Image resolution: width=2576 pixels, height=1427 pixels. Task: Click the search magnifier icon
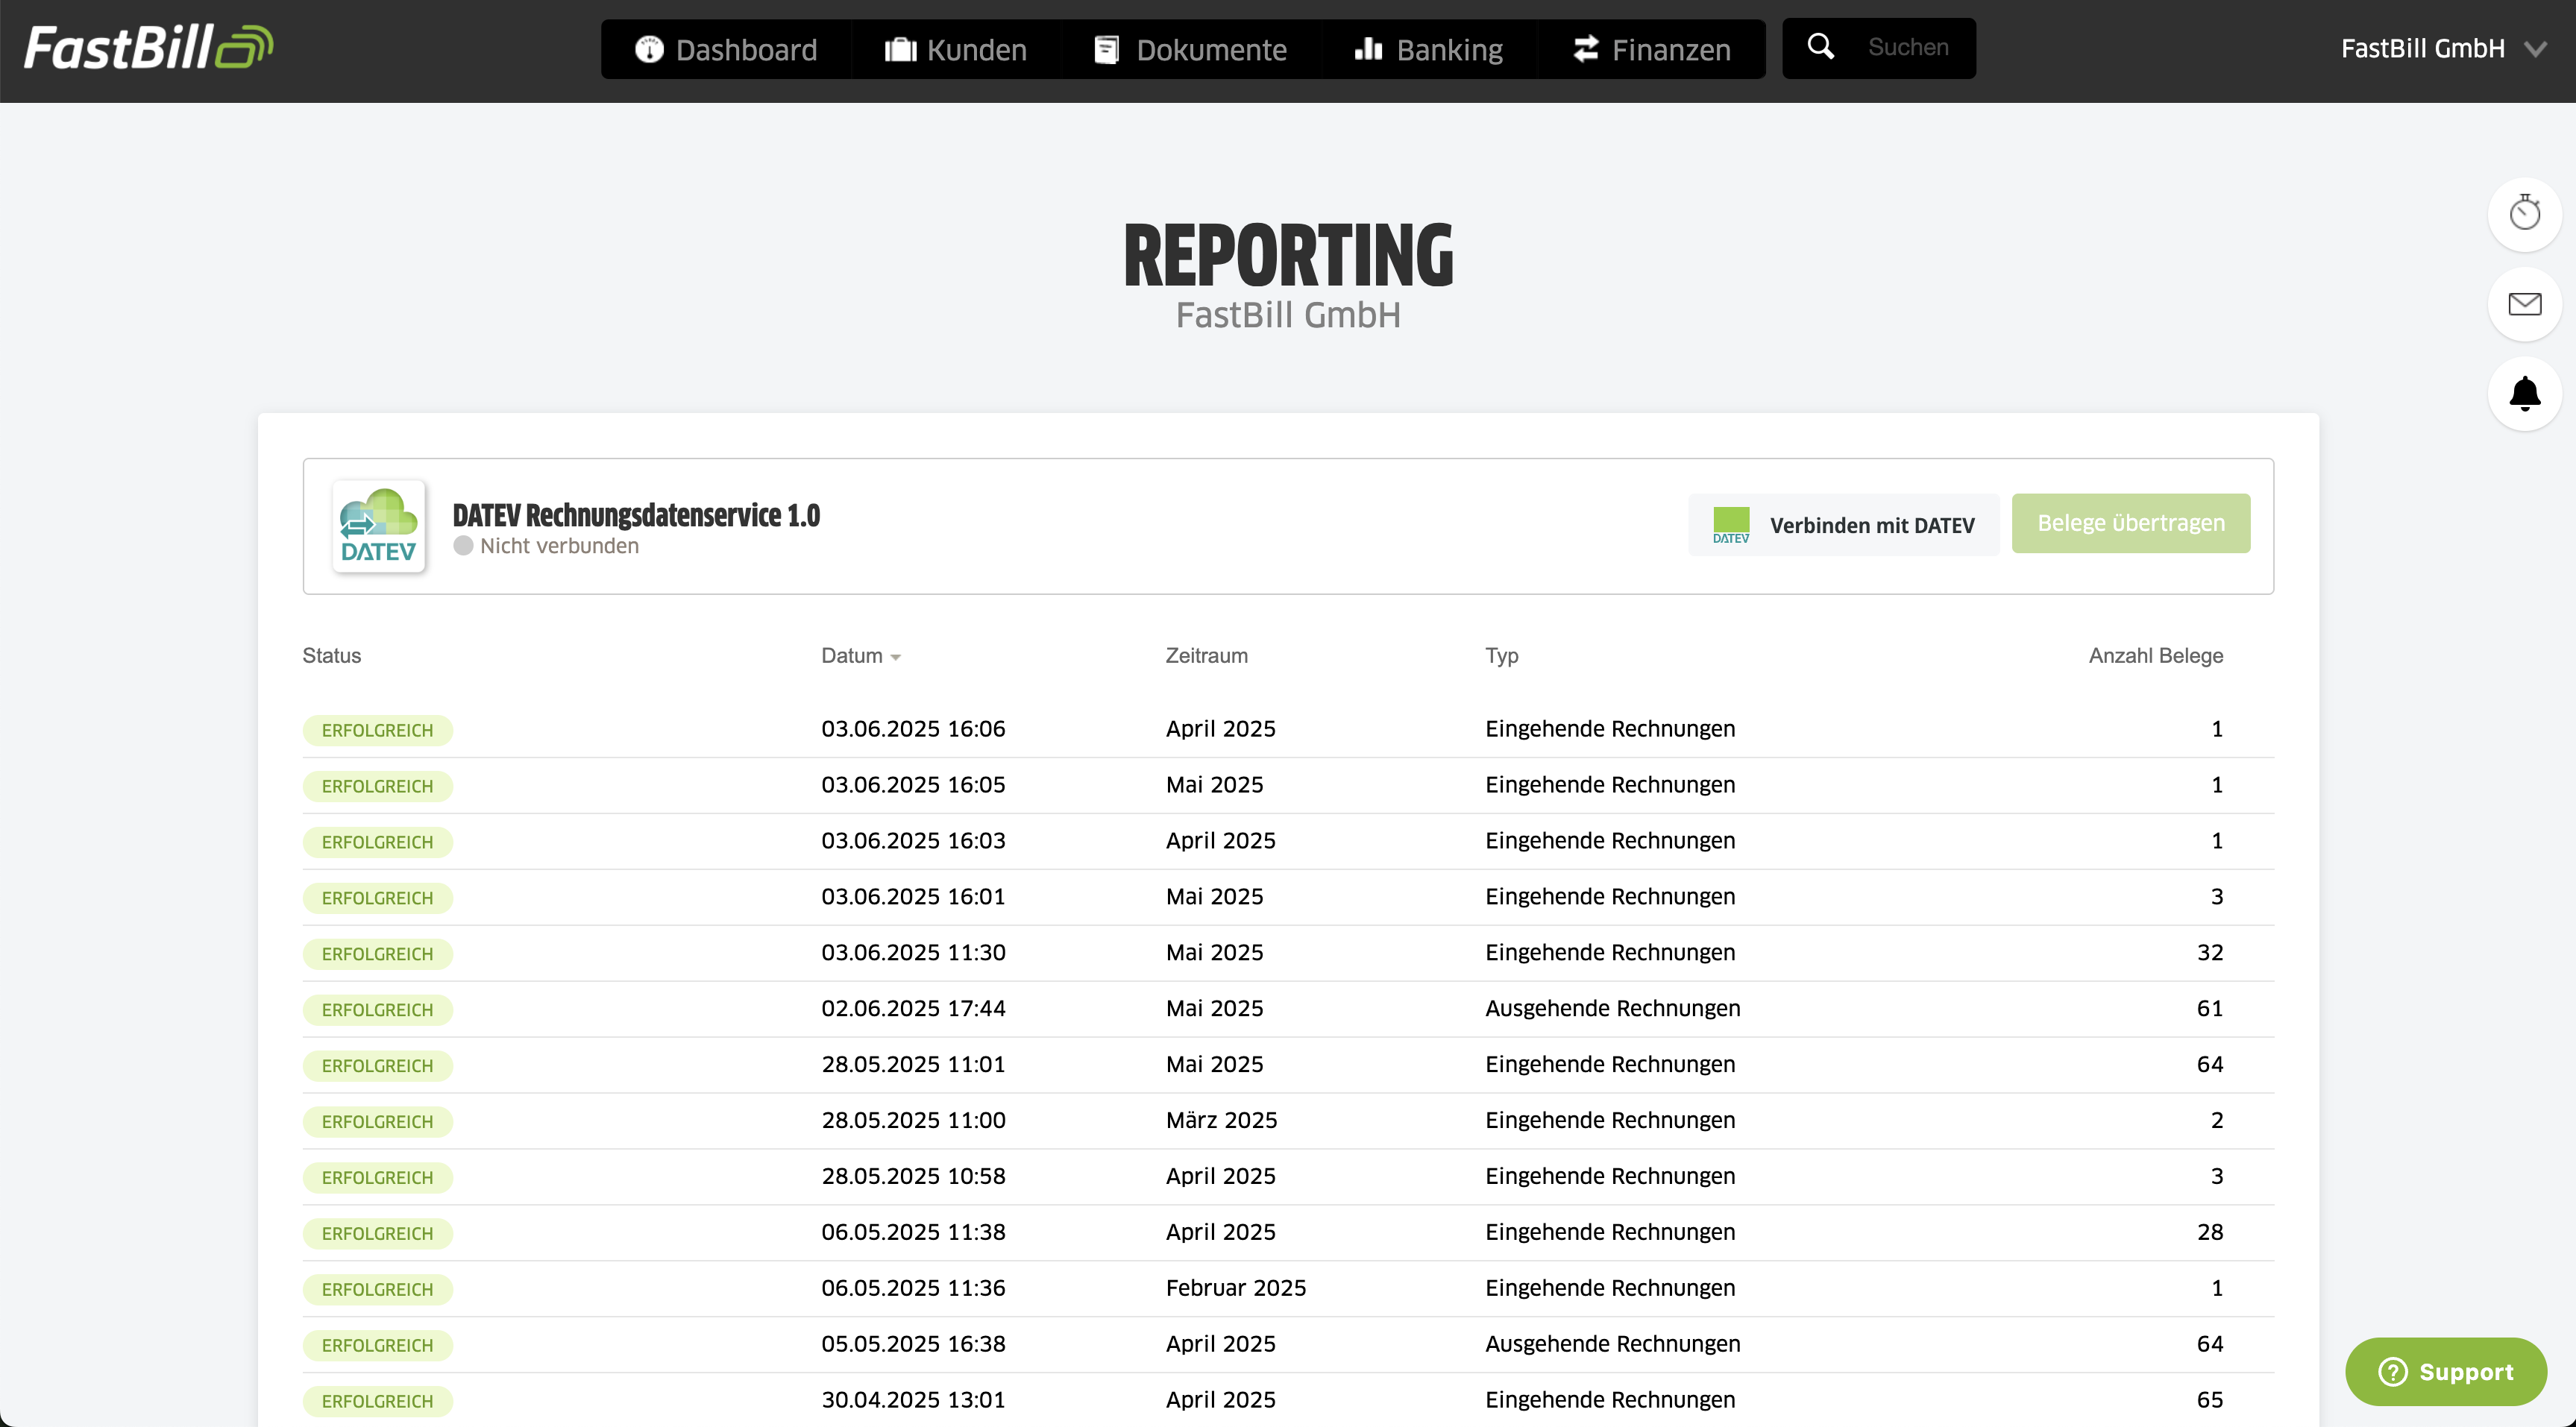1821,46
